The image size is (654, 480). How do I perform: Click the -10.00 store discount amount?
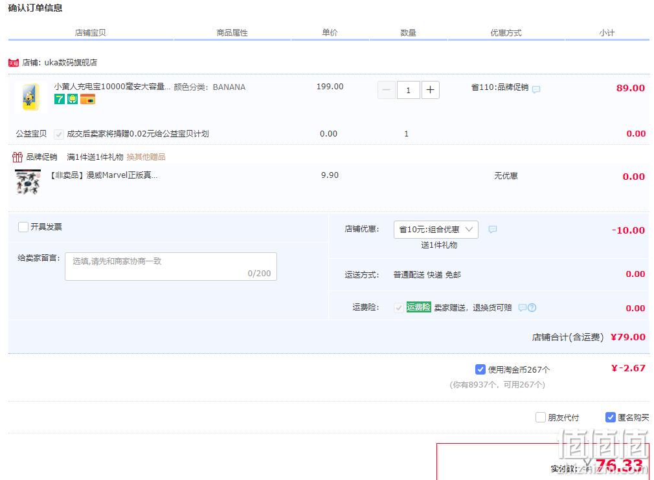628,230
